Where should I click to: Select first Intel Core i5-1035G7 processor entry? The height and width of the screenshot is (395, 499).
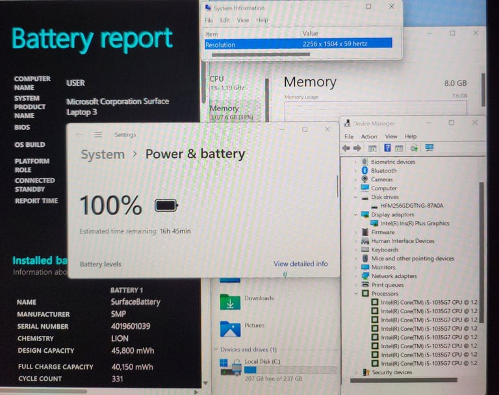tap(429, 302)
